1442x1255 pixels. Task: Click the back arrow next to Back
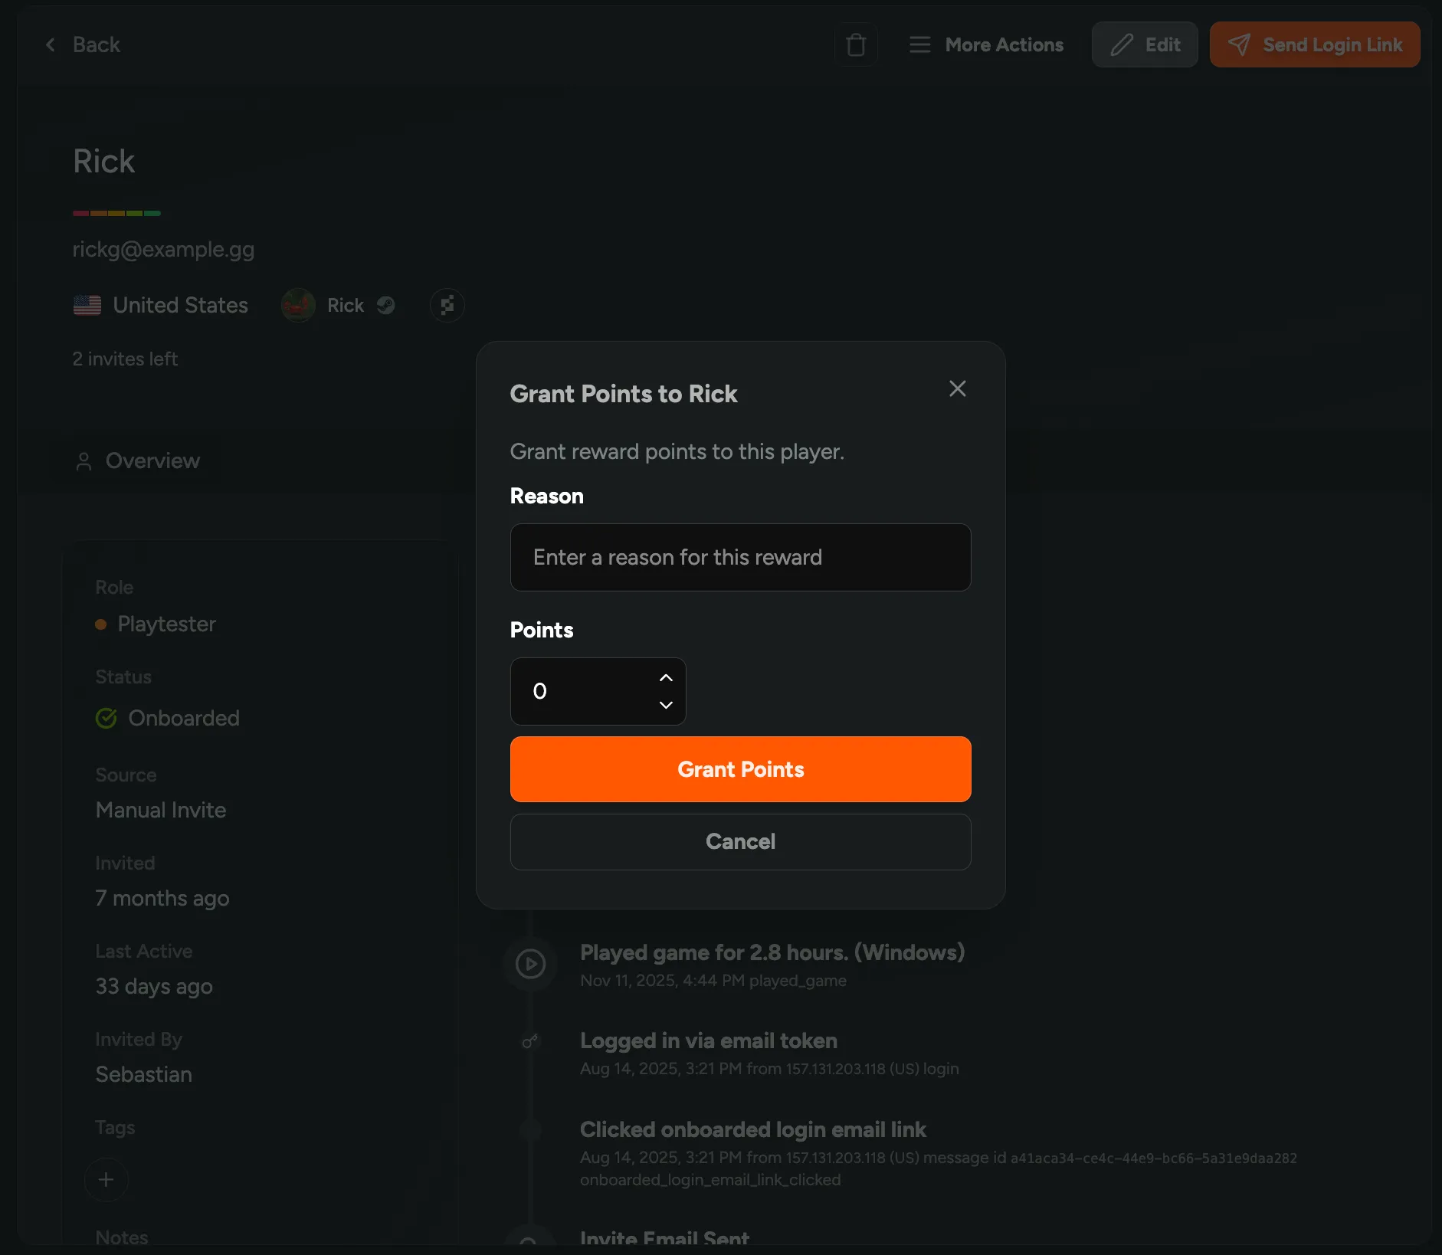51,44
